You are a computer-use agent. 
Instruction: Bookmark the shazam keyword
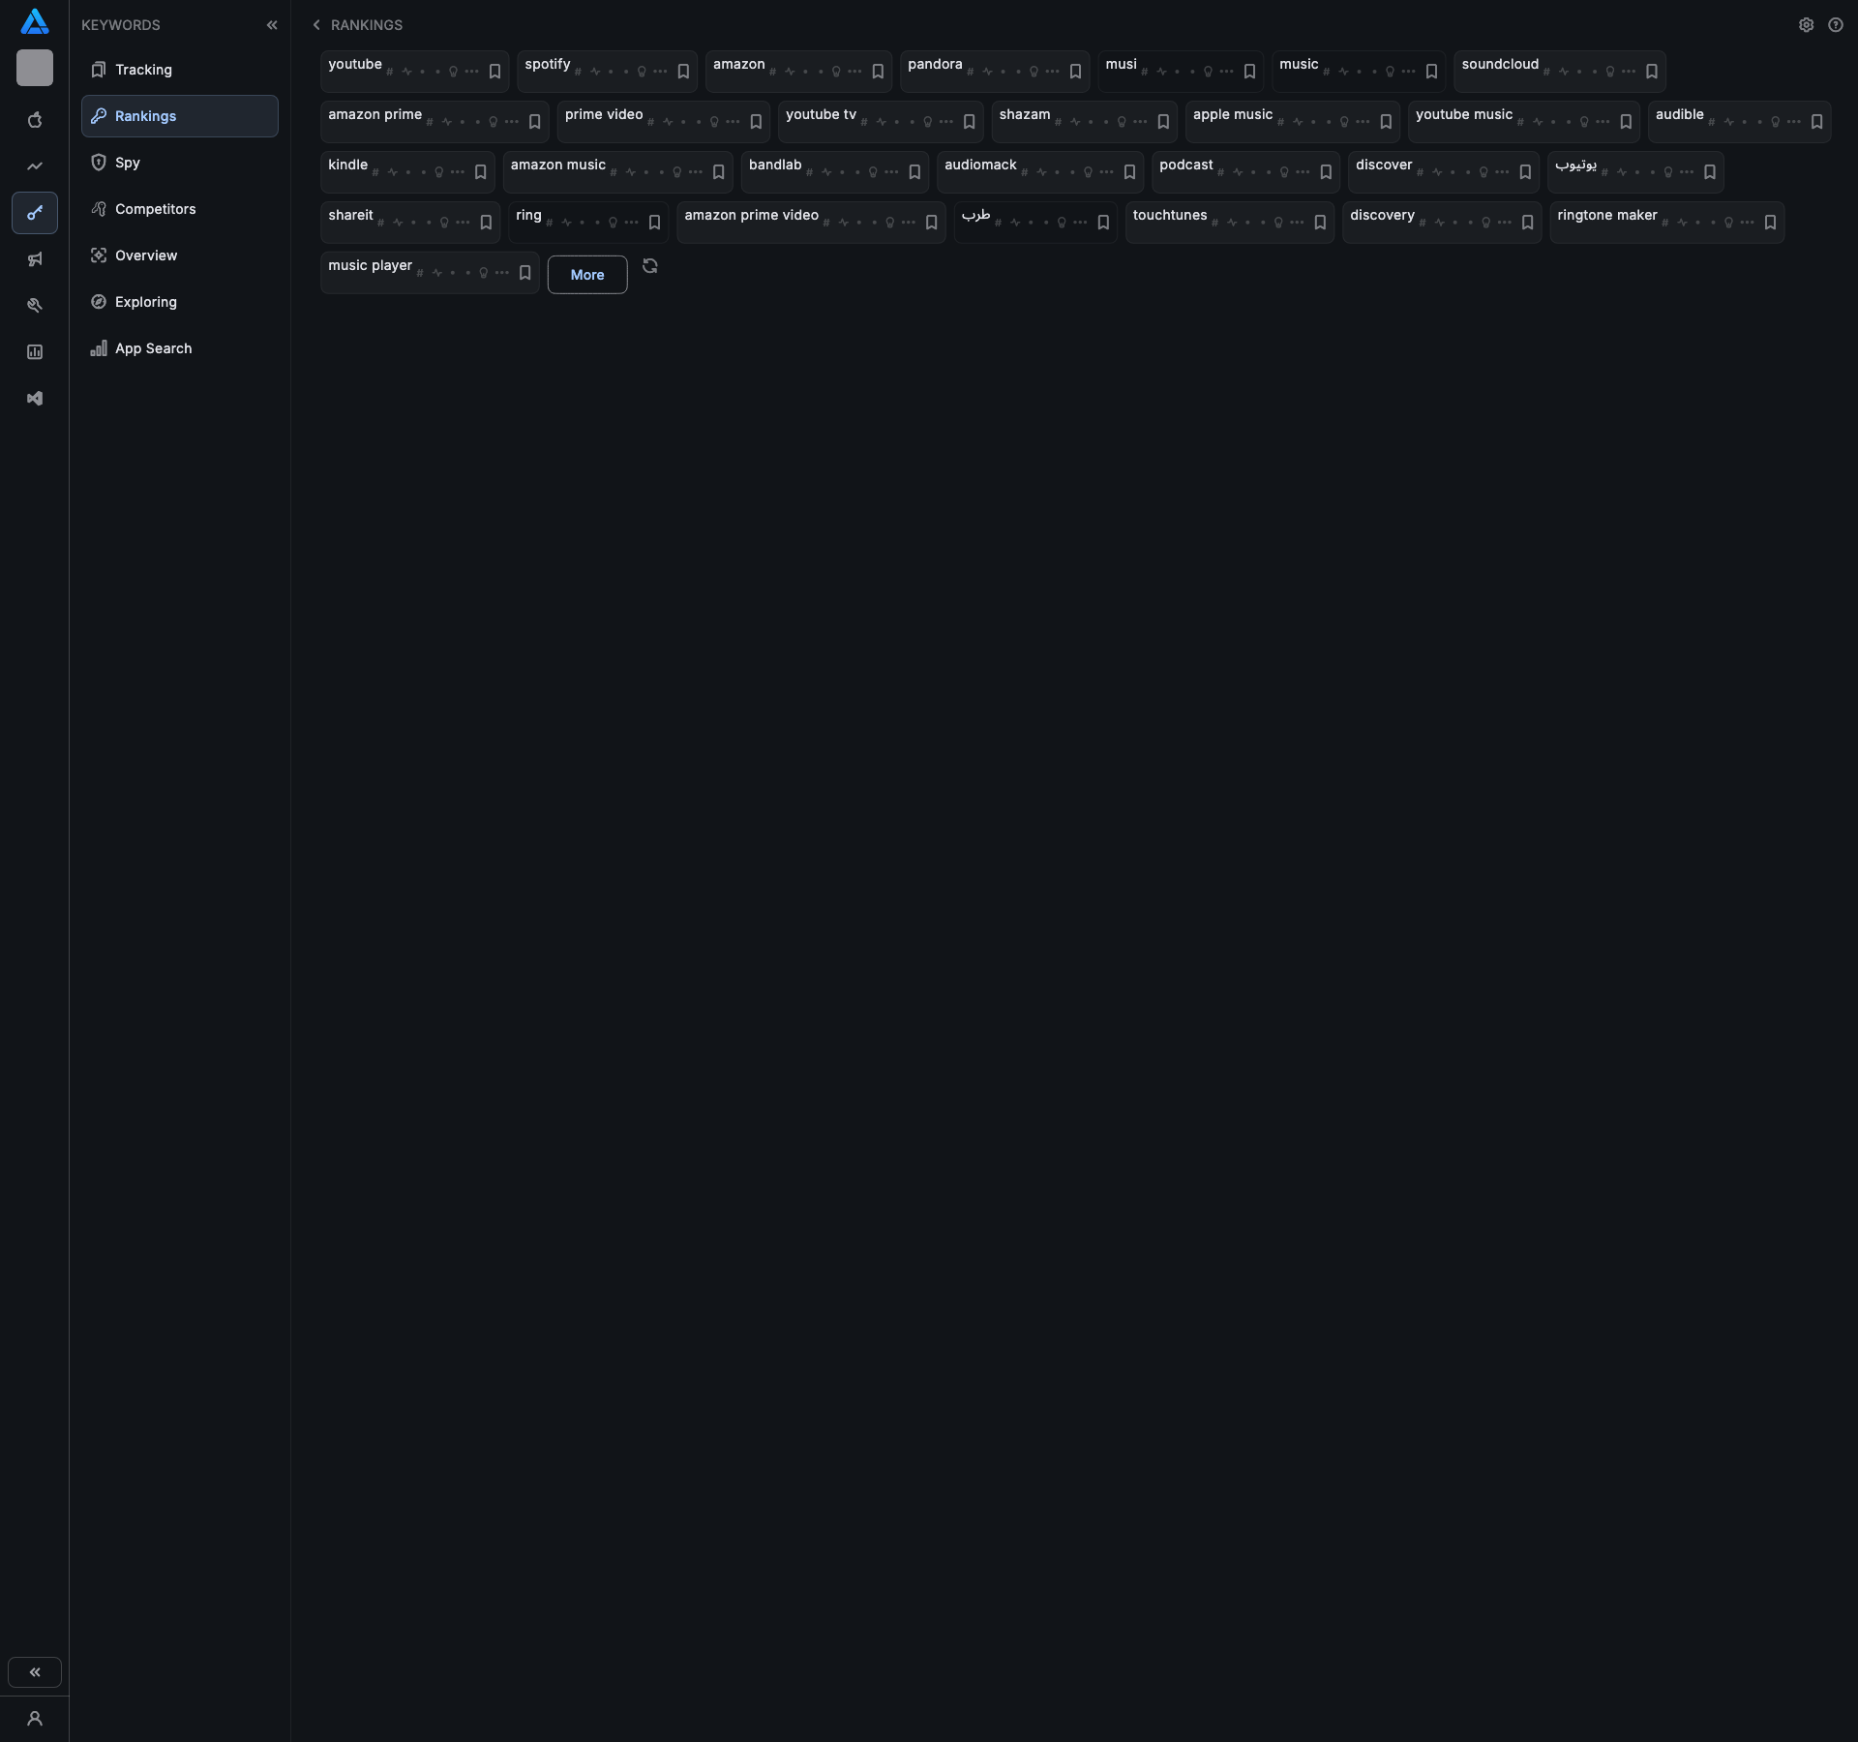click(1163, 122)
